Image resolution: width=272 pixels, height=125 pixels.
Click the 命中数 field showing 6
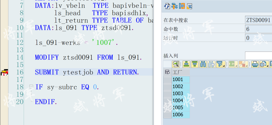click(258, 29)
